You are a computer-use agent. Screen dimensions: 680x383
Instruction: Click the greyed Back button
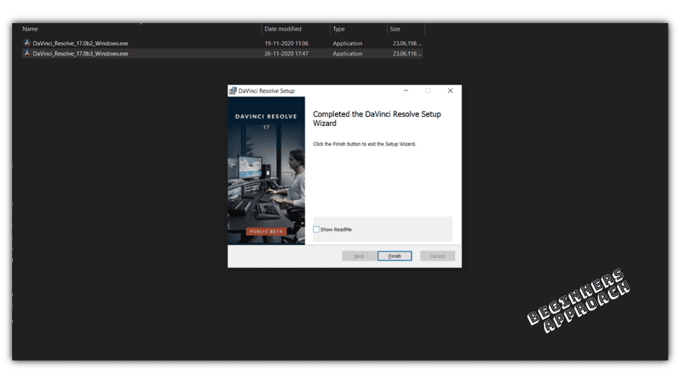click(x=359, y=256)
